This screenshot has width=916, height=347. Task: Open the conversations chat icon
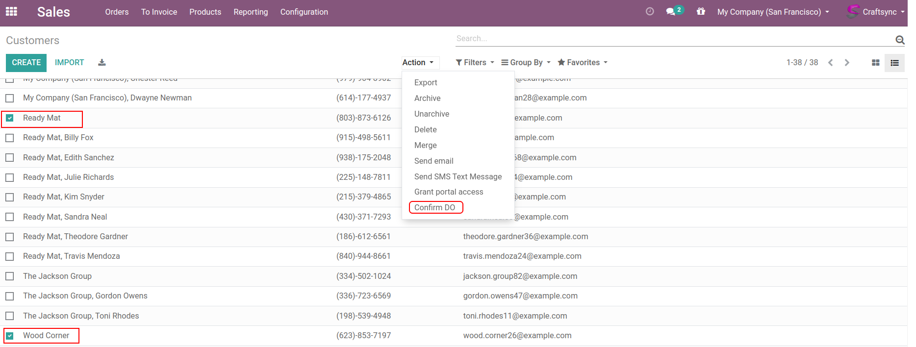(x=671, y=11)
